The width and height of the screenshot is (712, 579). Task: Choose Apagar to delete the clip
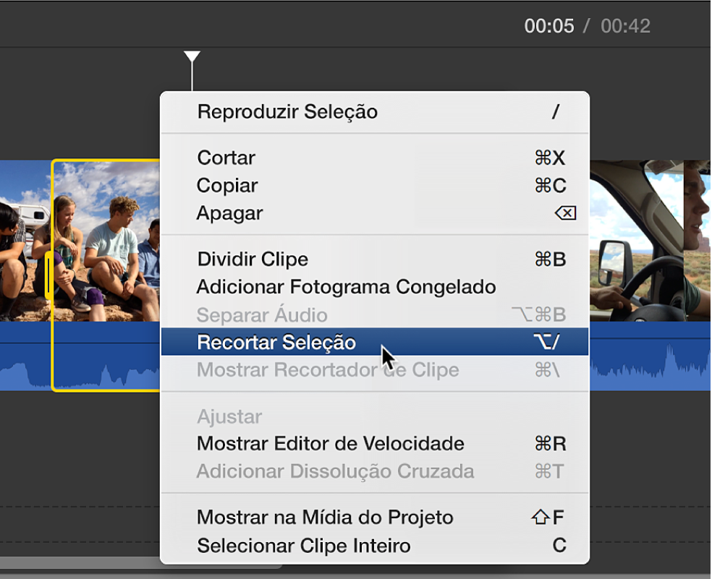(x=375, y=213)
